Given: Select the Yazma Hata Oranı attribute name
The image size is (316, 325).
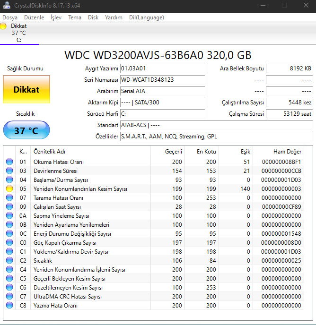Looking at the screenshot, I should click(55, 306).
